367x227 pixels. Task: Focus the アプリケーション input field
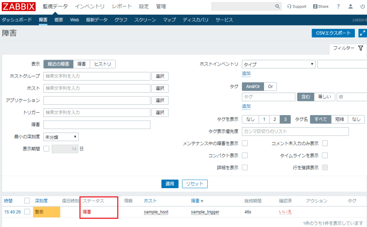point(97,101)
